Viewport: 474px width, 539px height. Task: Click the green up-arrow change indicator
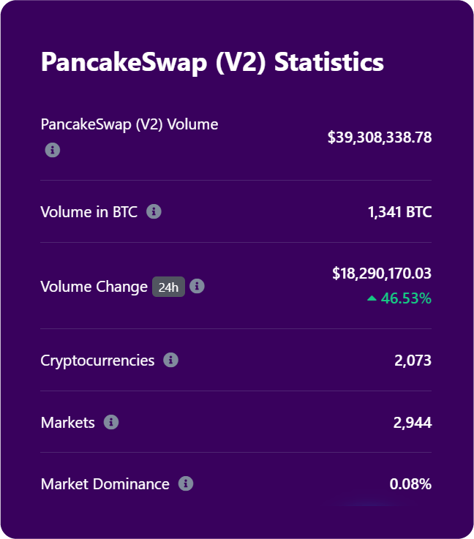pos(372,298)
